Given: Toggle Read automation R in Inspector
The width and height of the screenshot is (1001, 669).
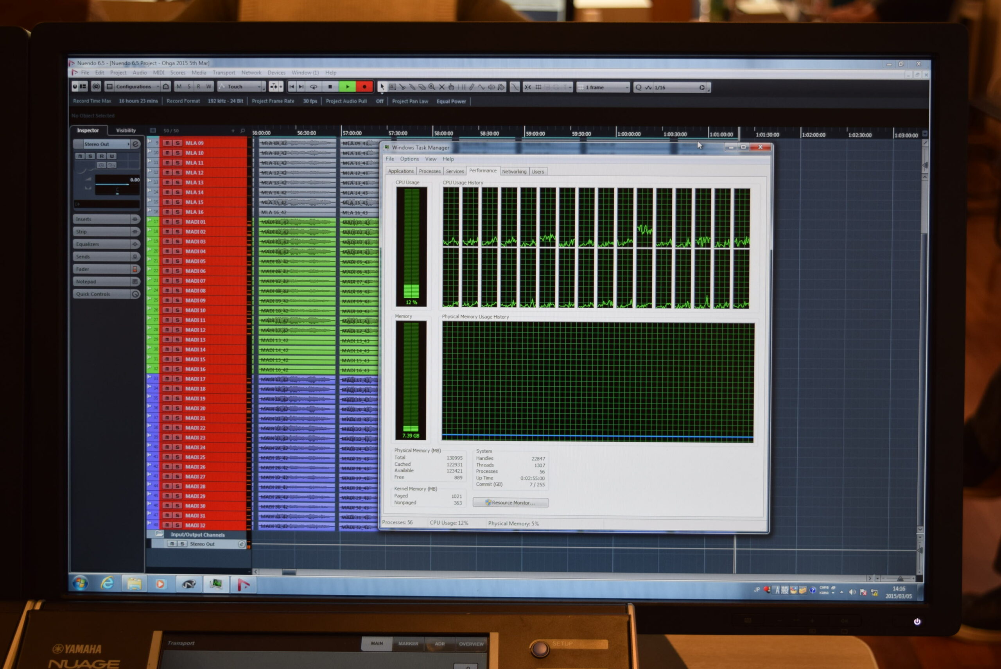Looking at the screenshot, I should tap(102, 156).
